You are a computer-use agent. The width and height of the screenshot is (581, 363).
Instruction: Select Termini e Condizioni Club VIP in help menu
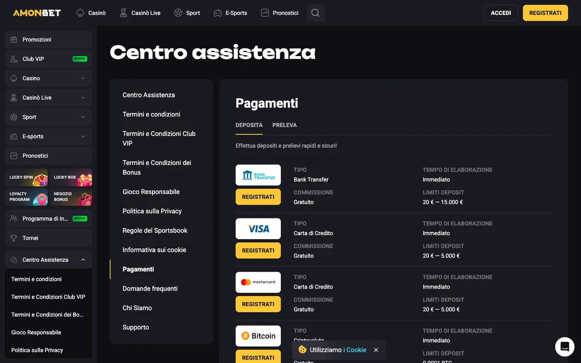[x=159, y=138]
